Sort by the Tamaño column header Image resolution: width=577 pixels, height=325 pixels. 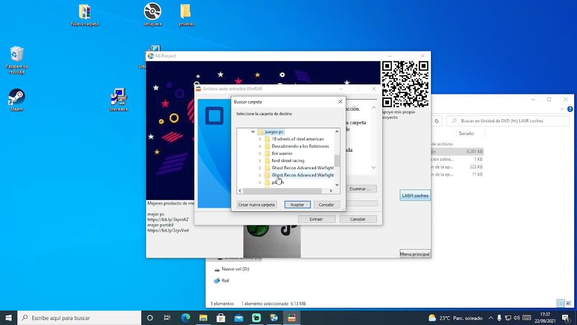pos(466,134)
